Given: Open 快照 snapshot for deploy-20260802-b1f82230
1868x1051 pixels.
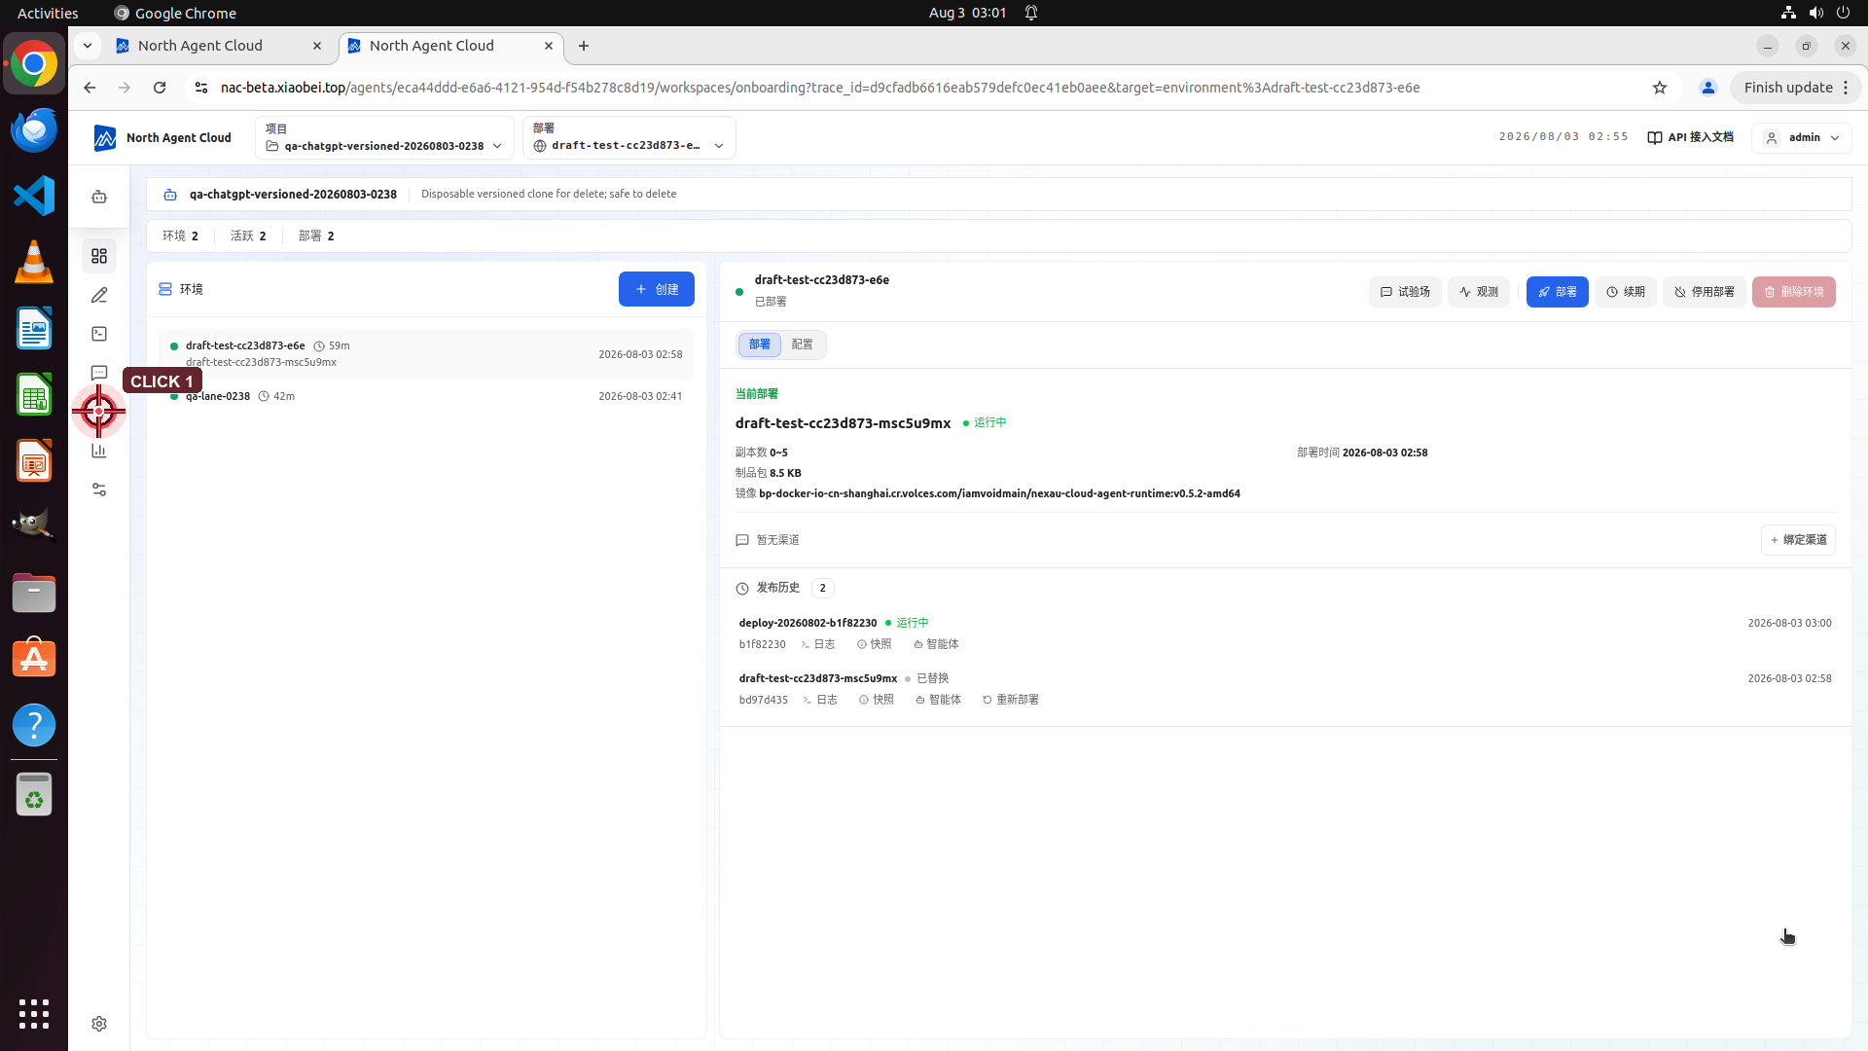Looking at the screenshot, I should tap(875, 644).
